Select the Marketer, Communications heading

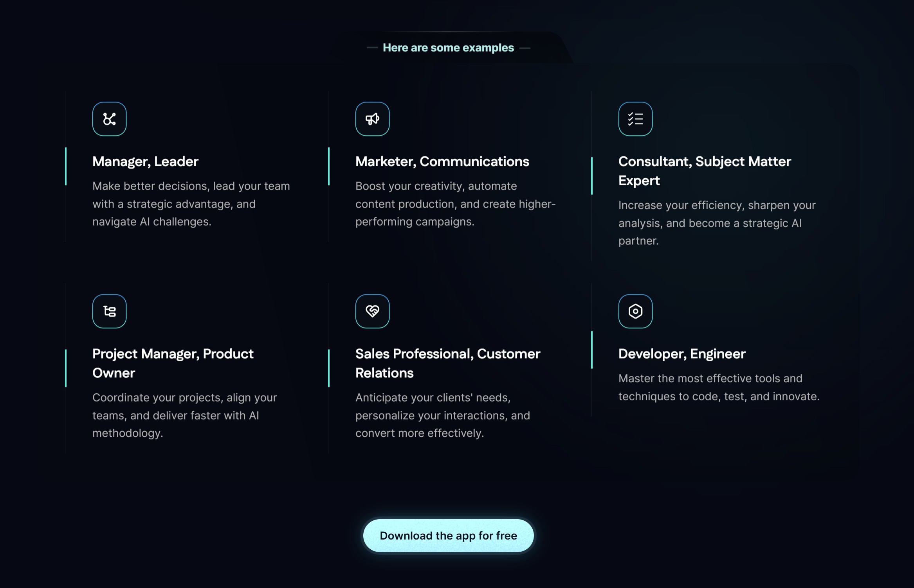point(442,161)
